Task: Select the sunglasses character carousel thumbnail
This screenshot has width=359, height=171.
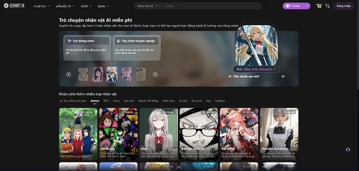Action: pyautogui.click(x=140, y=74)
